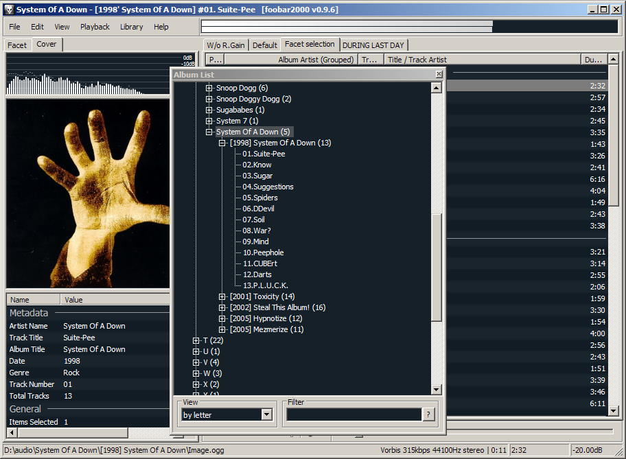Click the album cover artwork
The width and height of the screenshot is (626, 459).
(x=88, y=193)
